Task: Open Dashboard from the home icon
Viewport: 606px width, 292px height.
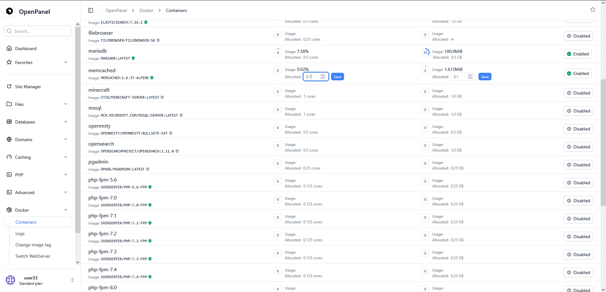Action: pyautogui.click(x=9, y=49)
